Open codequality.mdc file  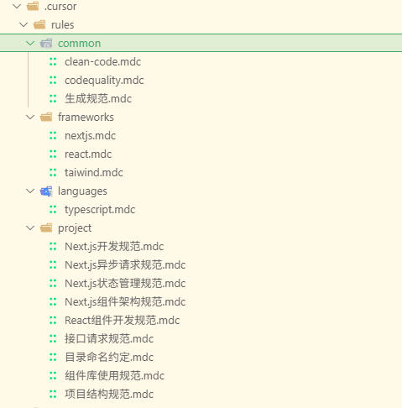(x=104, y=81)
